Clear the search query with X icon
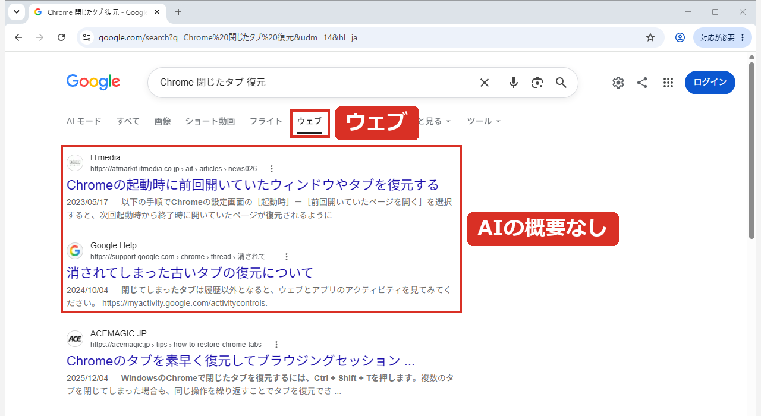 pyautogui.click(x=485, y=83)
